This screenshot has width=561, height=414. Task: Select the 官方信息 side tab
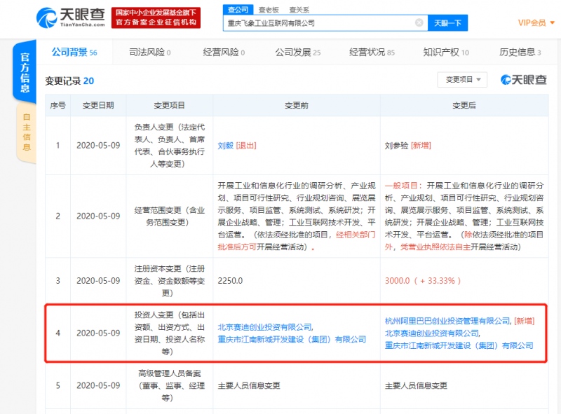click(25, 72)
